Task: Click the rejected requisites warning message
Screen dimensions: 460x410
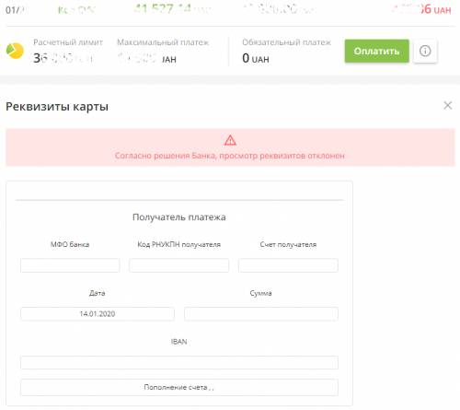Action: [x=230, y=156]
